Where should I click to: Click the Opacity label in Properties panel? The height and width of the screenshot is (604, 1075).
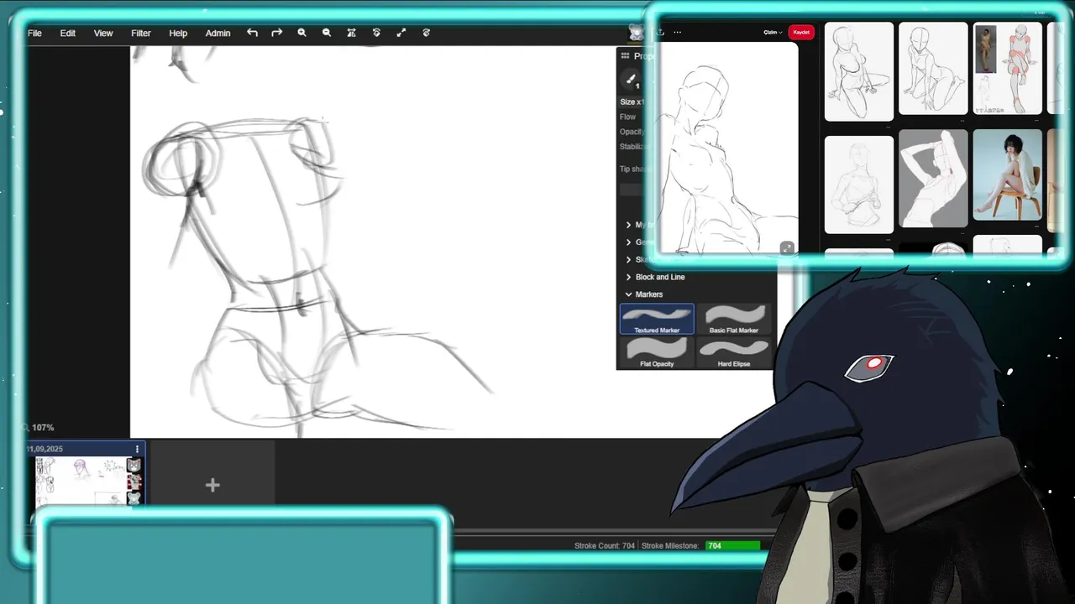pyautogui.click(x=632, y=133)
